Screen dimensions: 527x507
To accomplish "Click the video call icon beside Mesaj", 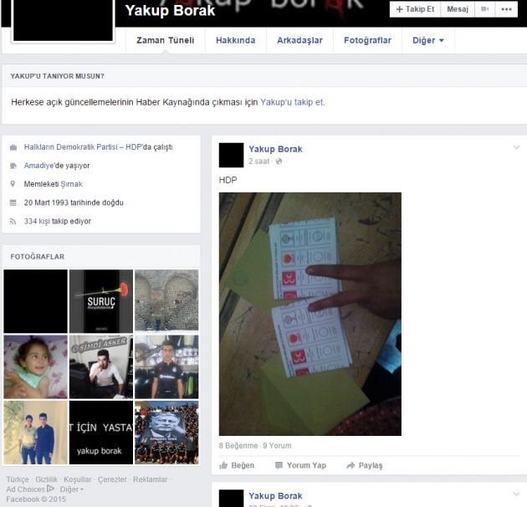I will point(484,9).
